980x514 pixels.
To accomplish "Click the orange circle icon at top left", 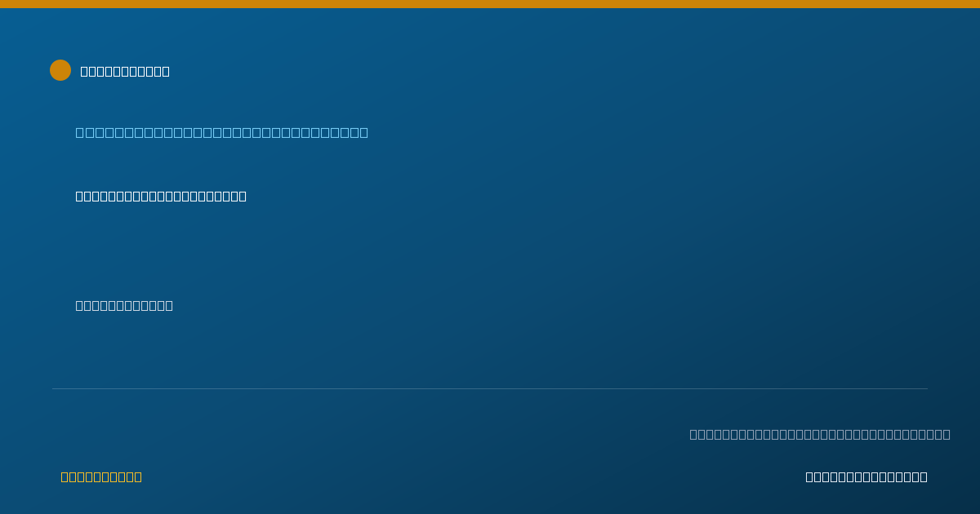I will tap(60, 70).
